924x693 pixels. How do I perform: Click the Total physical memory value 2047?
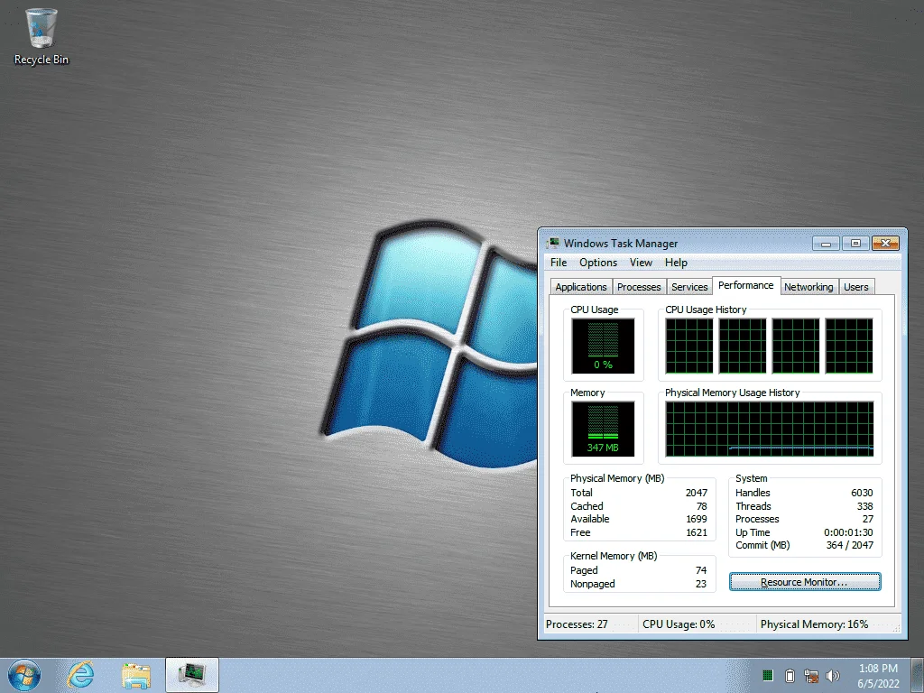tap(696, 493)
